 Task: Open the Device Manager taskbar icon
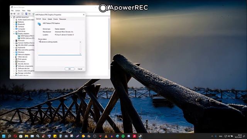click(140, 136)
